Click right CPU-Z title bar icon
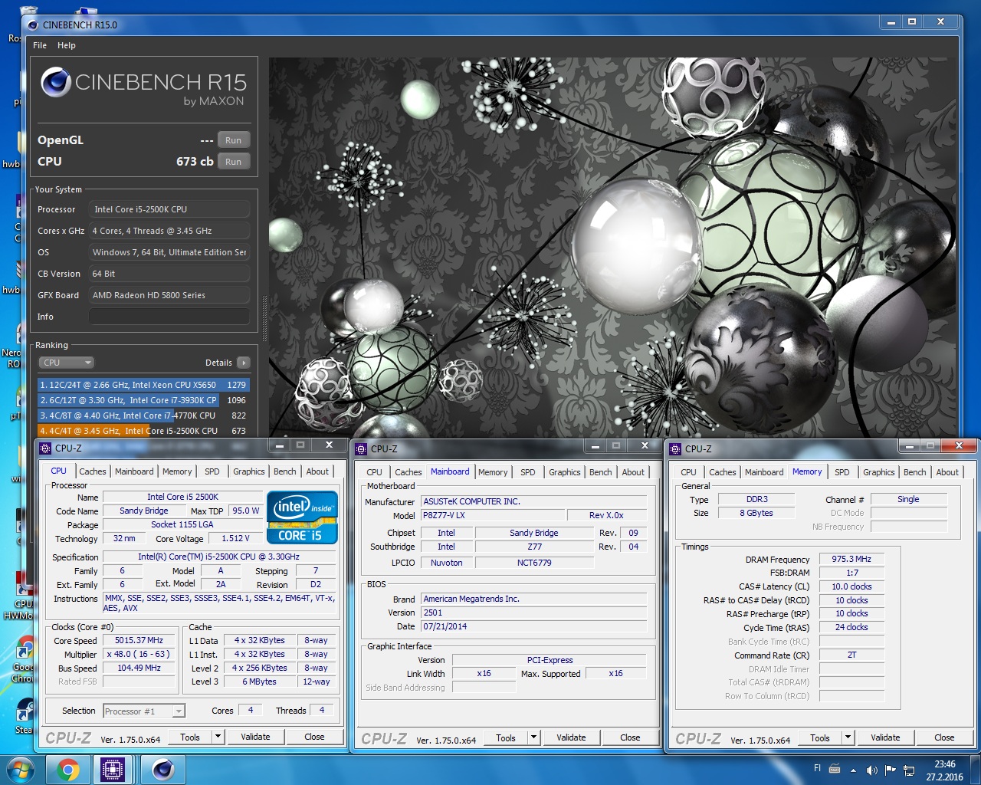981x785 pixels. point(675,448)
